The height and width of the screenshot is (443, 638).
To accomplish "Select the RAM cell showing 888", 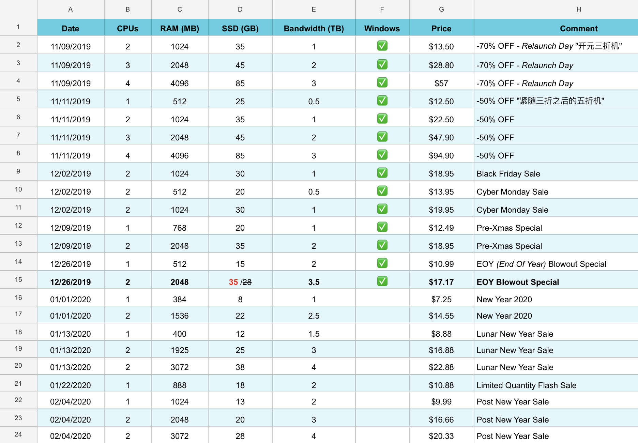I will coord(180,384).
